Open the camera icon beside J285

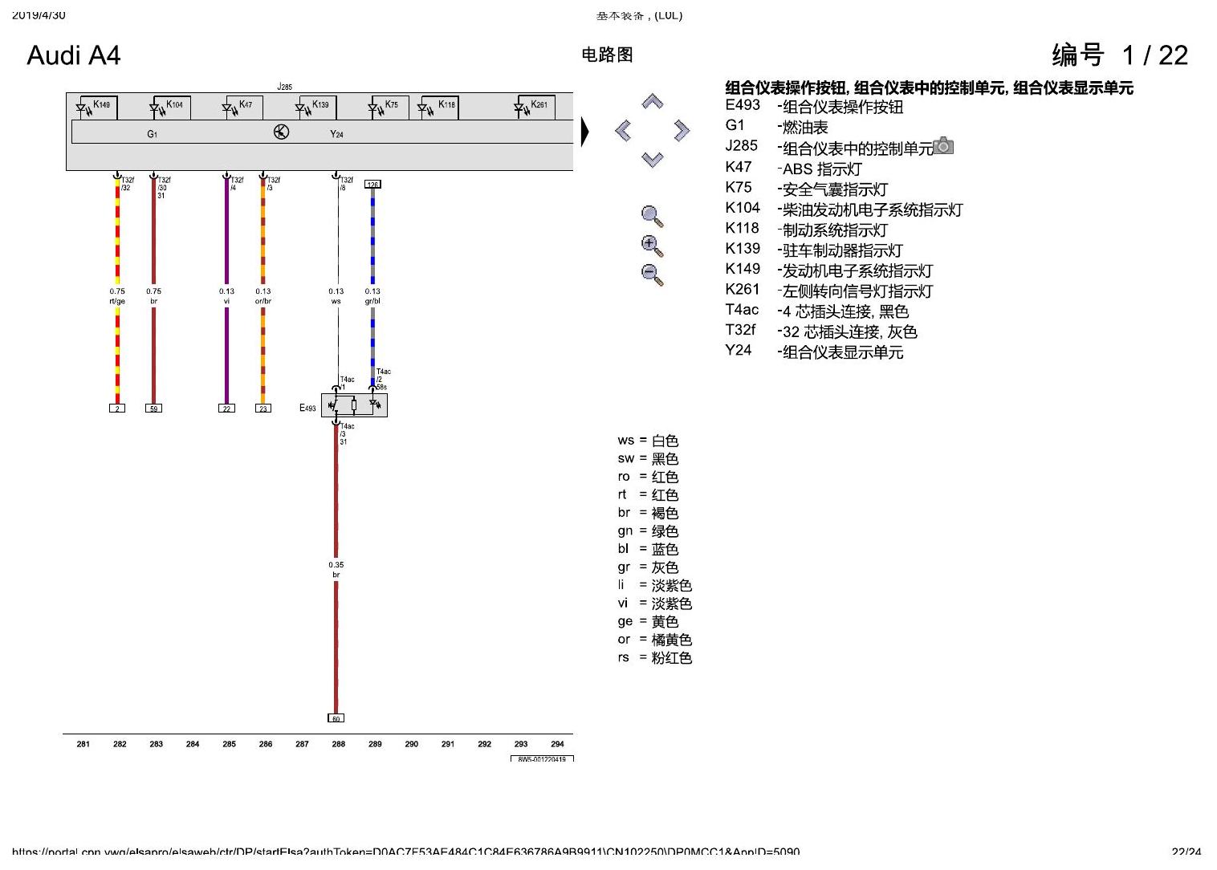pyautogui.click(x=944, y=146)
